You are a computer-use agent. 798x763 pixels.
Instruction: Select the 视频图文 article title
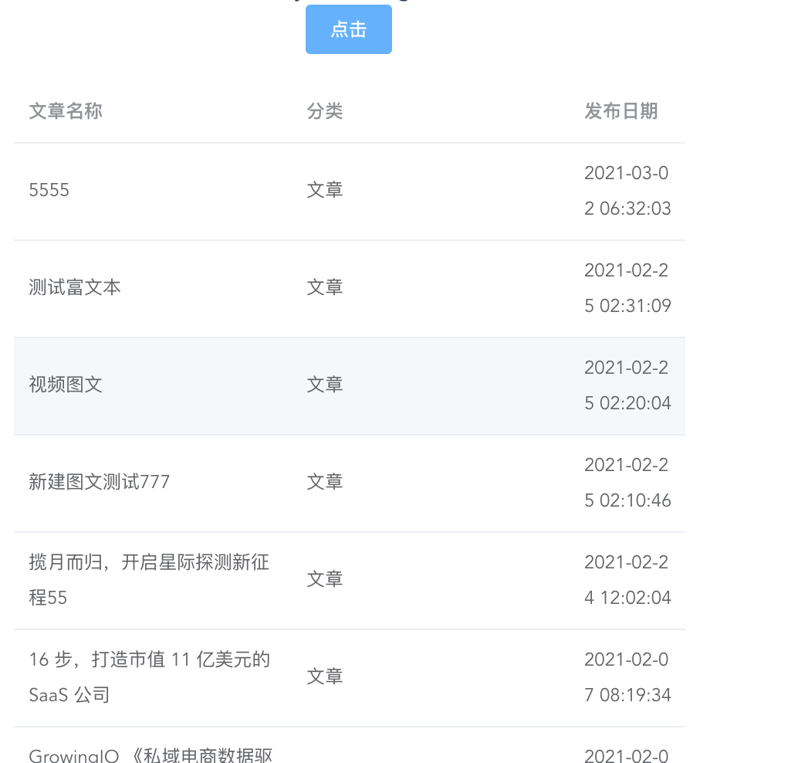tap(66, 385)
